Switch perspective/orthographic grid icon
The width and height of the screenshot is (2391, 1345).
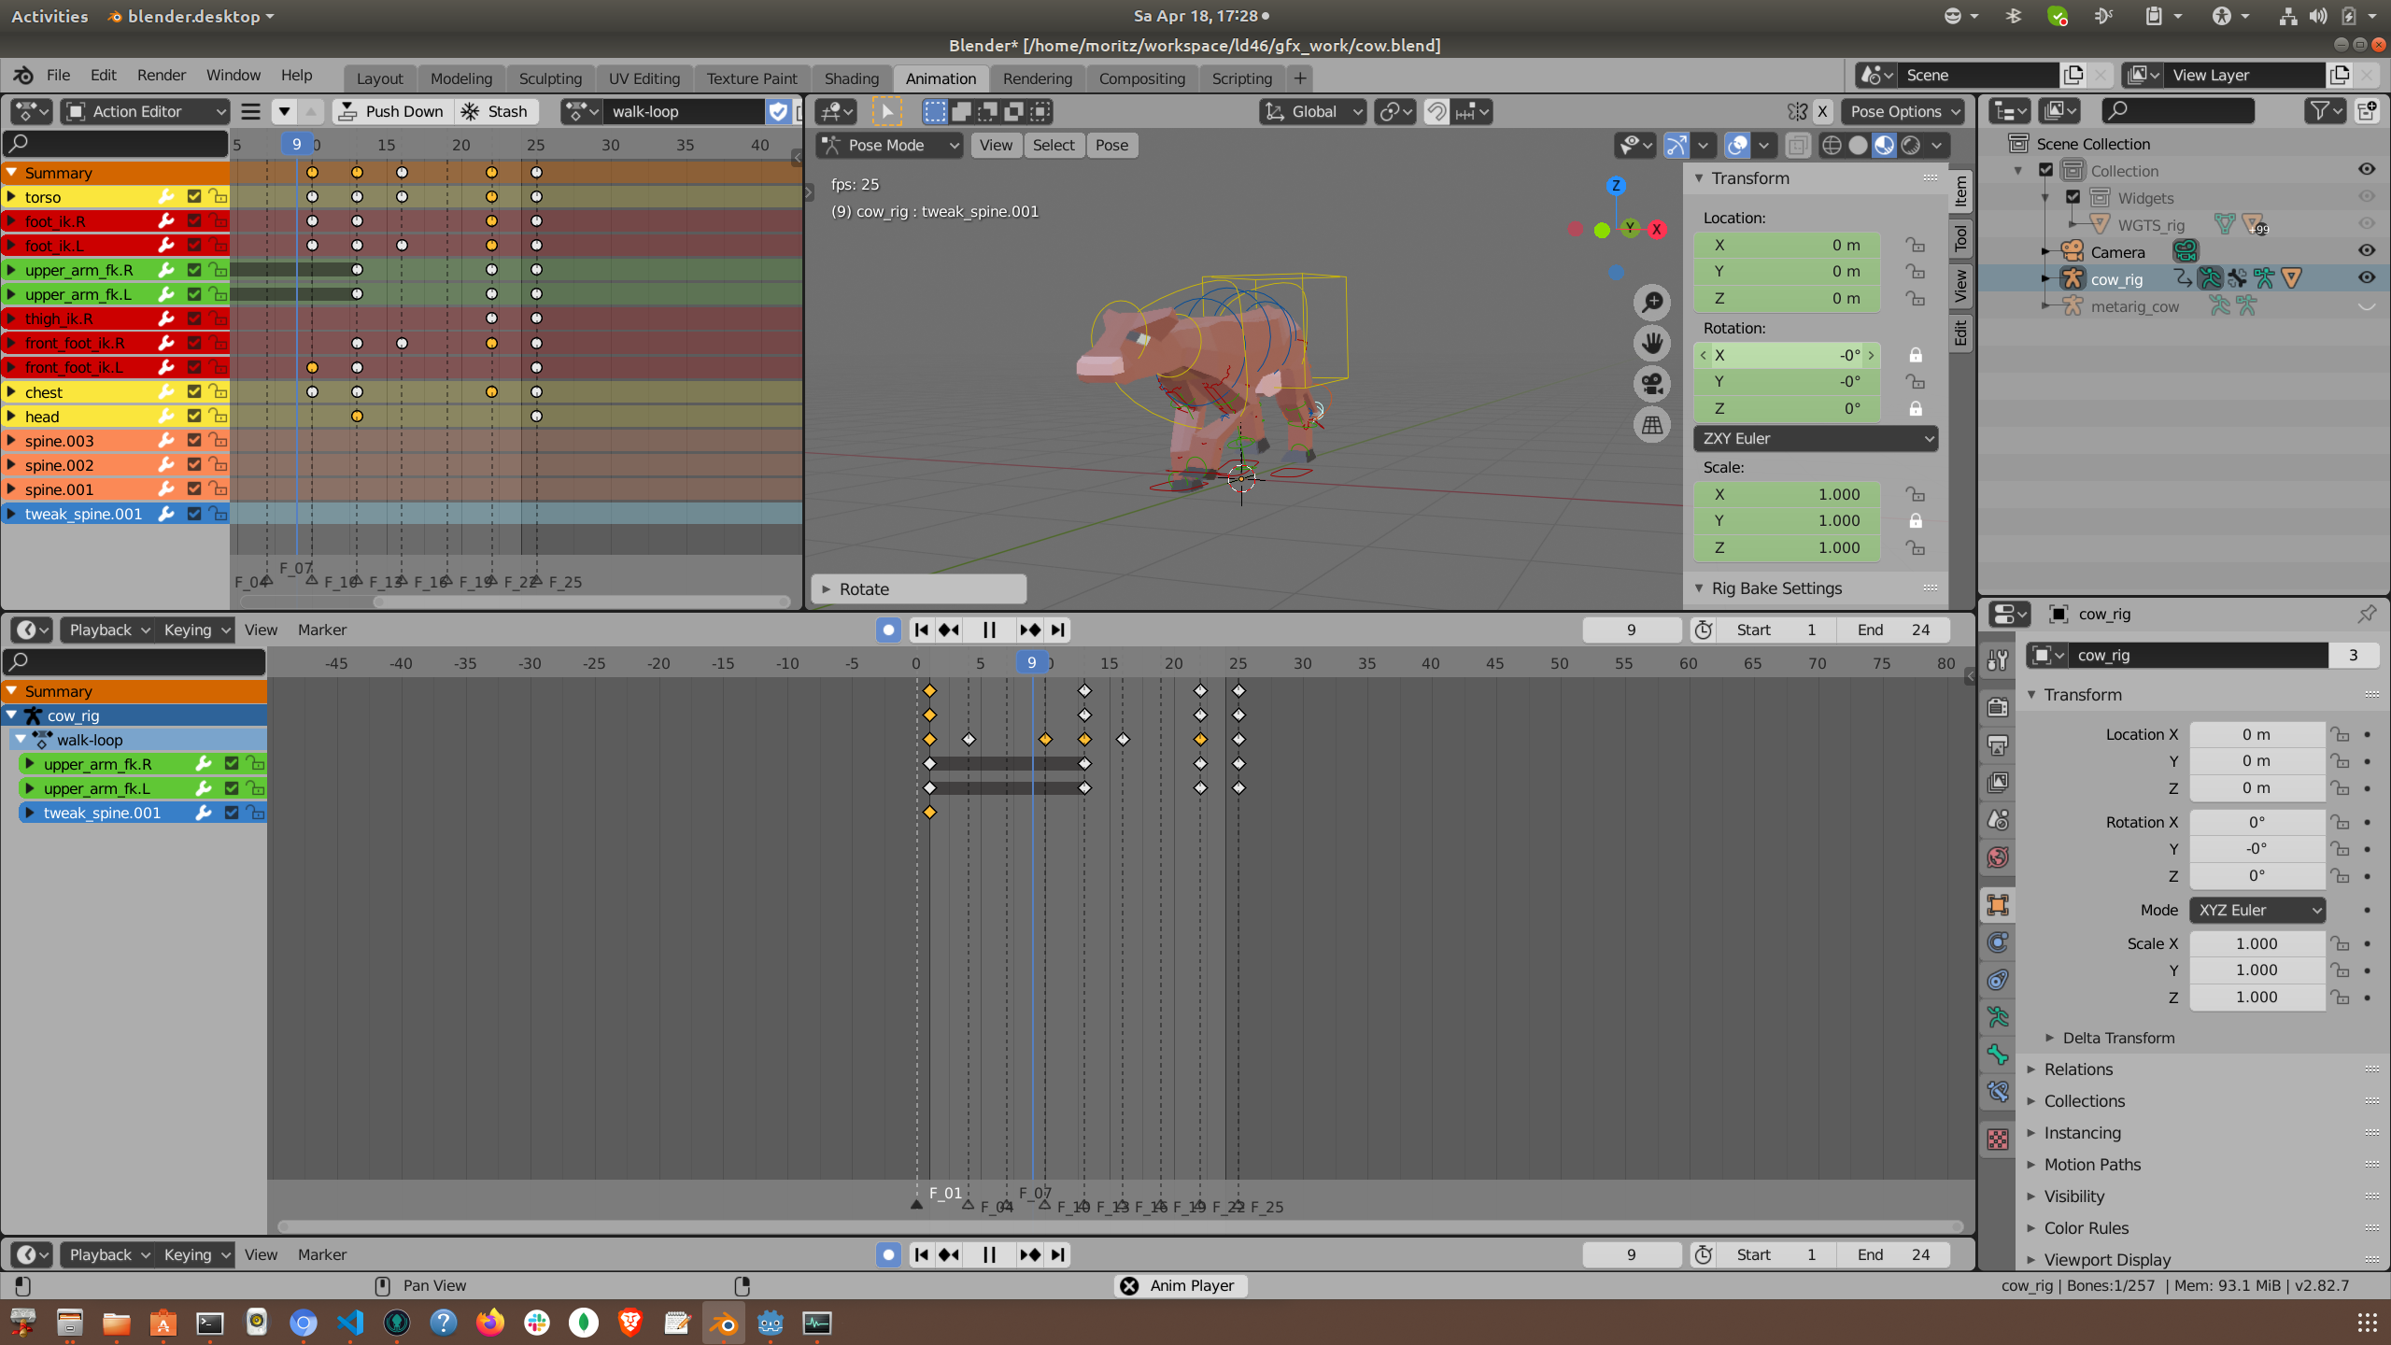click(x=1652, y=425)
